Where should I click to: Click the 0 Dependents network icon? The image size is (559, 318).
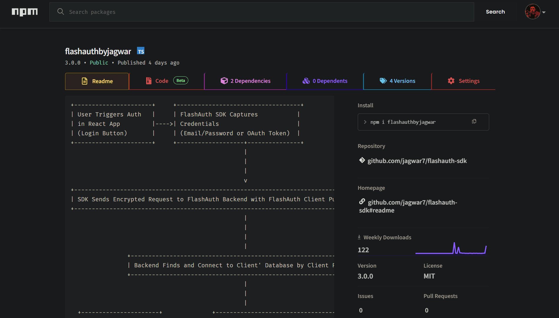point(306,80)
